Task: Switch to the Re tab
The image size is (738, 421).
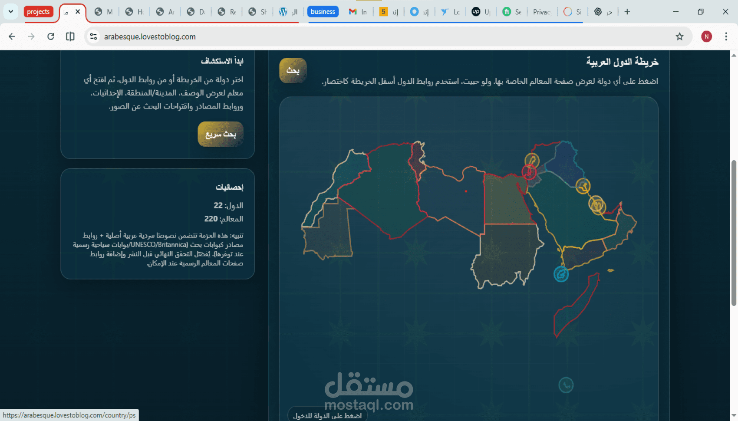Action: [x=227, y=12]
